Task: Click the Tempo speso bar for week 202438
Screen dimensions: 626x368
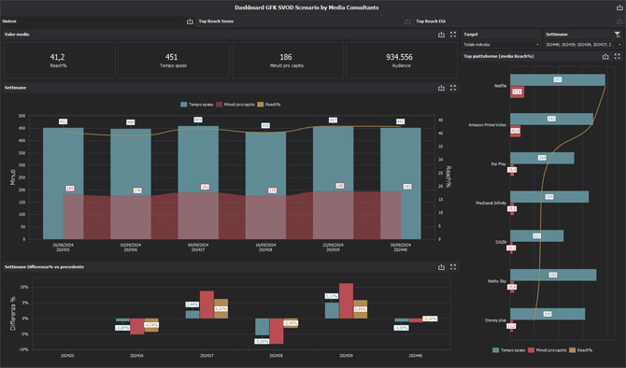Action: tap(265, 186)
